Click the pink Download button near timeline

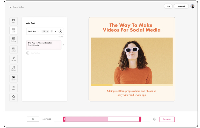point(167,119)
